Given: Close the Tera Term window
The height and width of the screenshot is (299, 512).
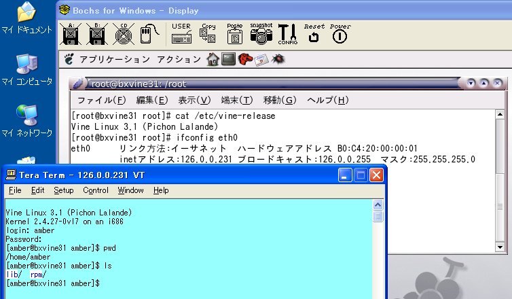Looking at the screenshot, I should click(x=376, y=175).
